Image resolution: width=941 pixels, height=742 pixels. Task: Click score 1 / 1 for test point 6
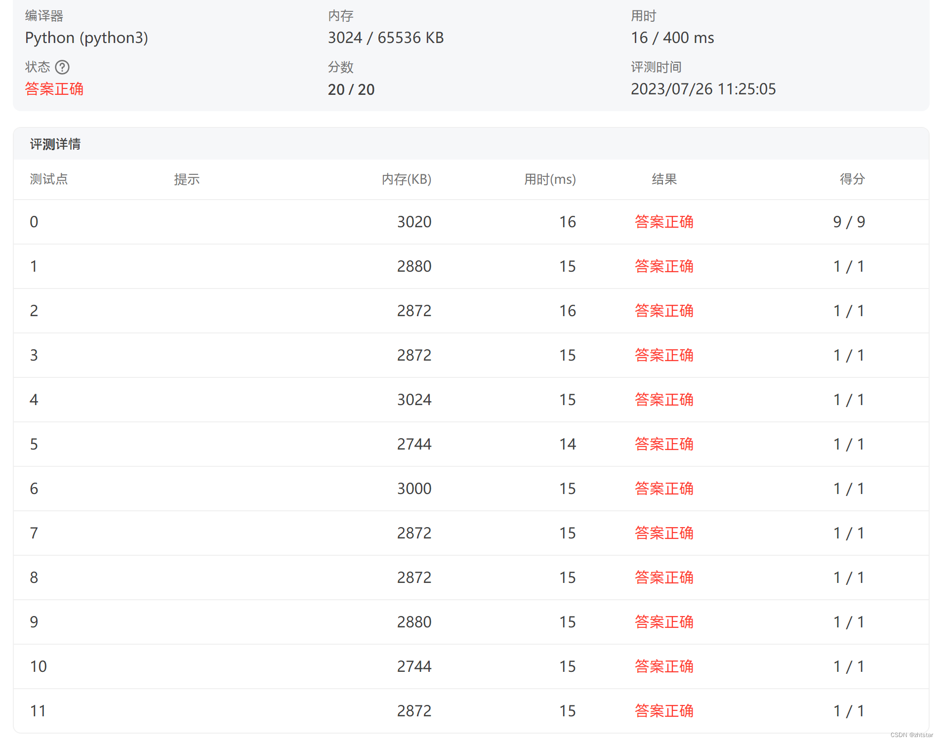point(849,489)
